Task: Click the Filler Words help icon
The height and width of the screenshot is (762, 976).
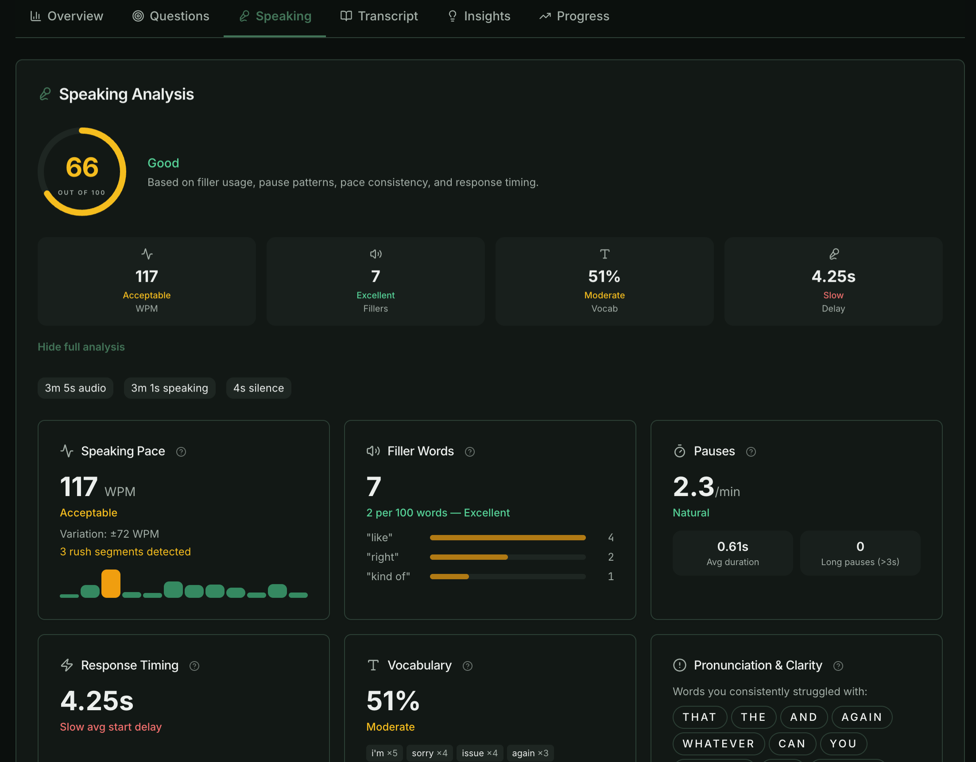Action: 470,452
